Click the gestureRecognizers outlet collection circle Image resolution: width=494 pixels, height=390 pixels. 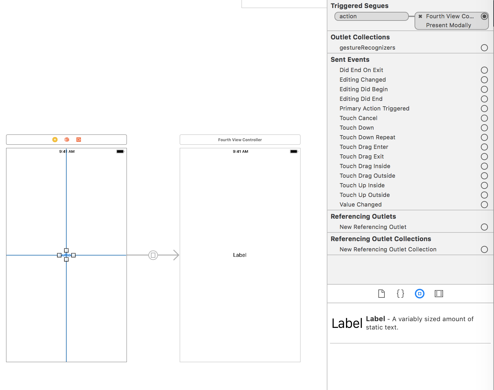click(484, 48)
